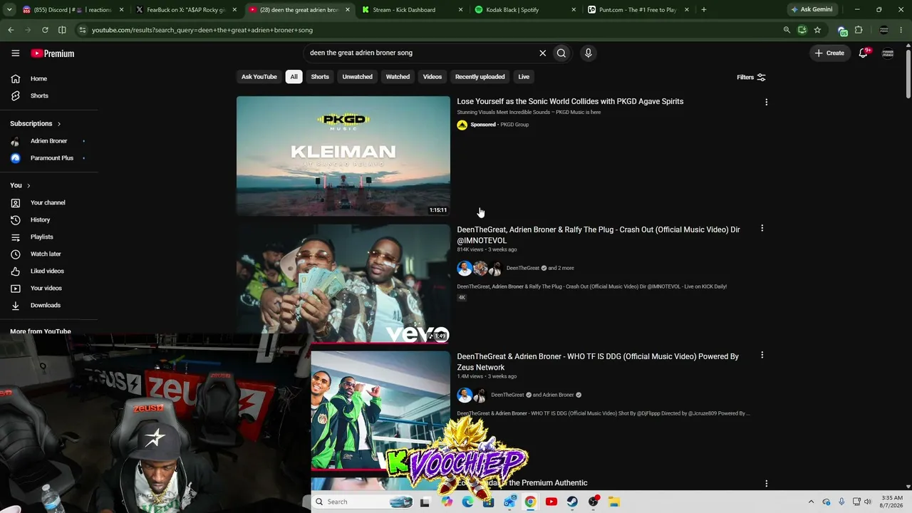Screen dimensions: 912x513
Task: Switch to the Discord tab
Action: (x=74, y=10)
